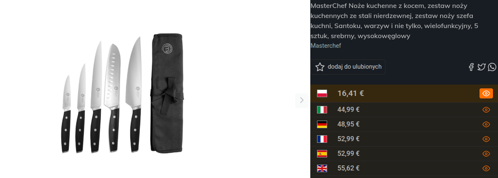Open the Masterchef brand link
The width and height of the screenshot is (498, 178).
point(325,46)
